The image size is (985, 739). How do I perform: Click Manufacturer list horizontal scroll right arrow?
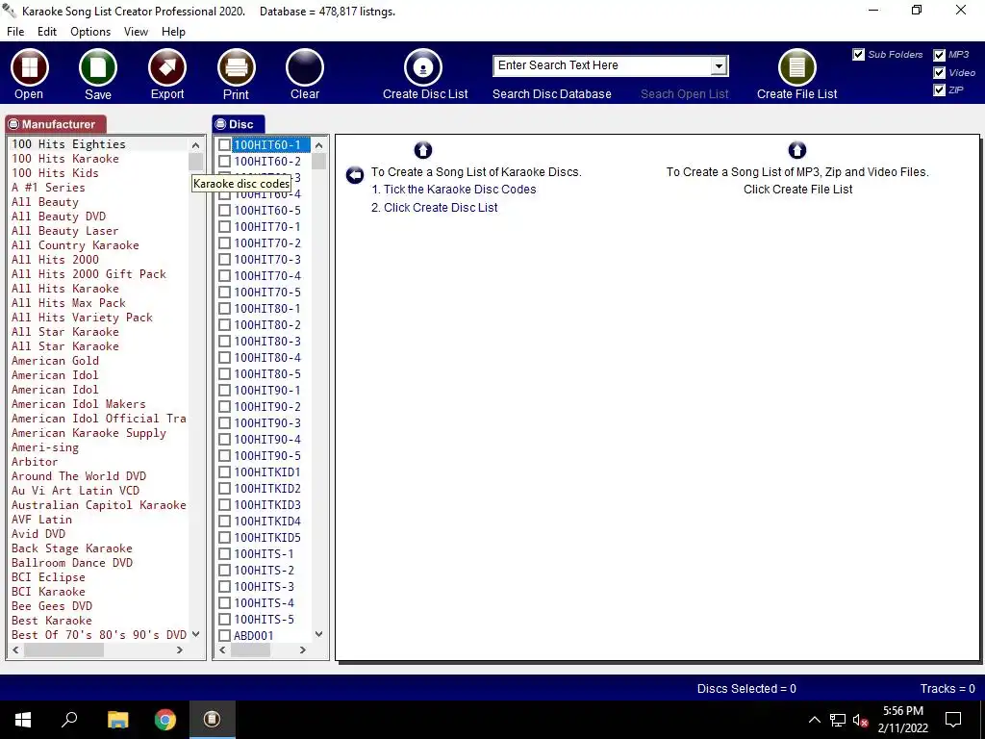coord(180,650)
